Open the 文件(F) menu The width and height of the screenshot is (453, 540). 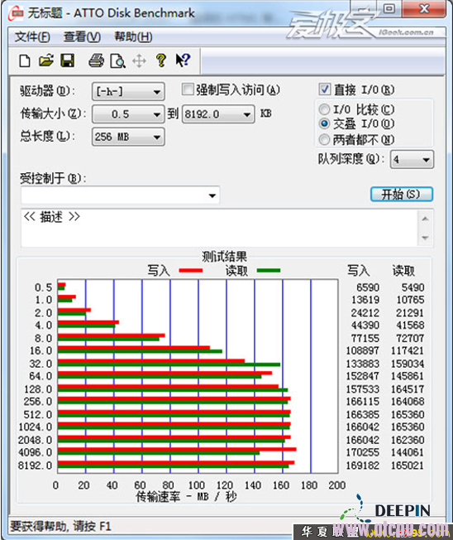(x=32, y=36)
